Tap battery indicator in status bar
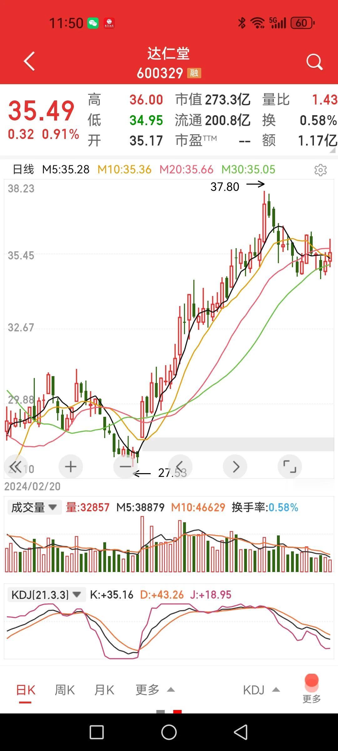Screen dimensions: 338x751 [x=303, y=23]
